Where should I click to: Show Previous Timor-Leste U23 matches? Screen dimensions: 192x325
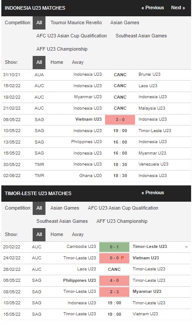(153, 193)
